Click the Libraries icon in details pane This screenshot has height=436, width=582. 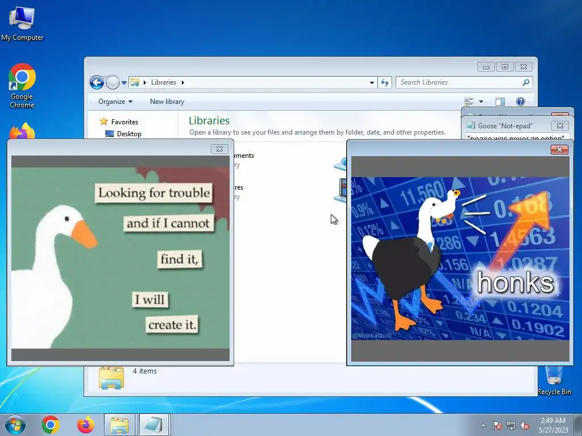coord(111,378)
